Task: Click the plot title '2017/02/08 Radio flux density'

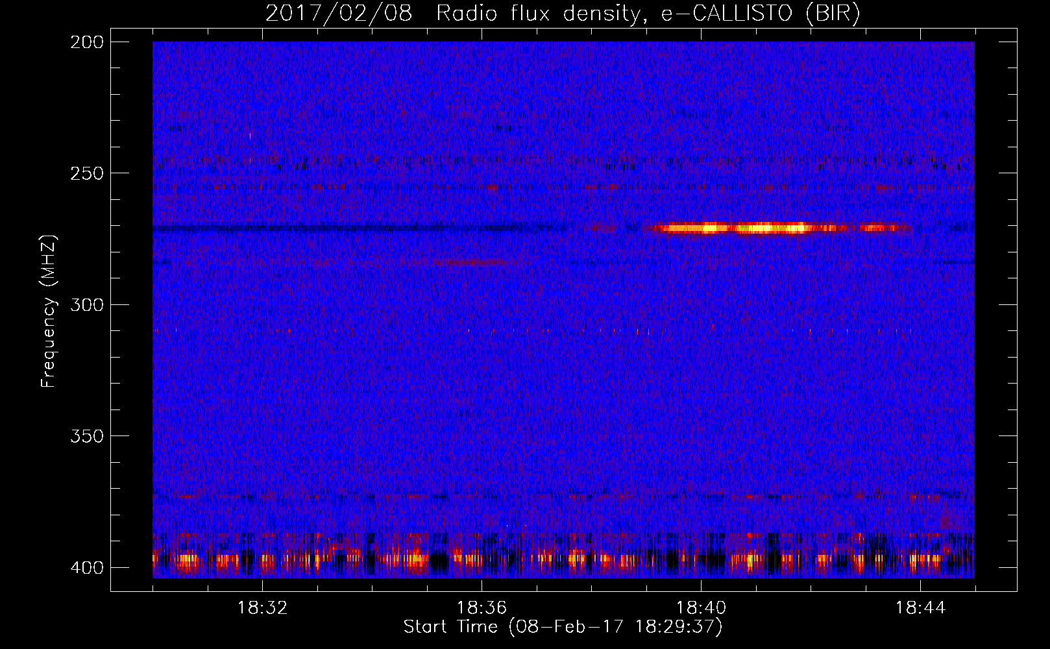Action: pyautogui.click(x=563, y=13)
